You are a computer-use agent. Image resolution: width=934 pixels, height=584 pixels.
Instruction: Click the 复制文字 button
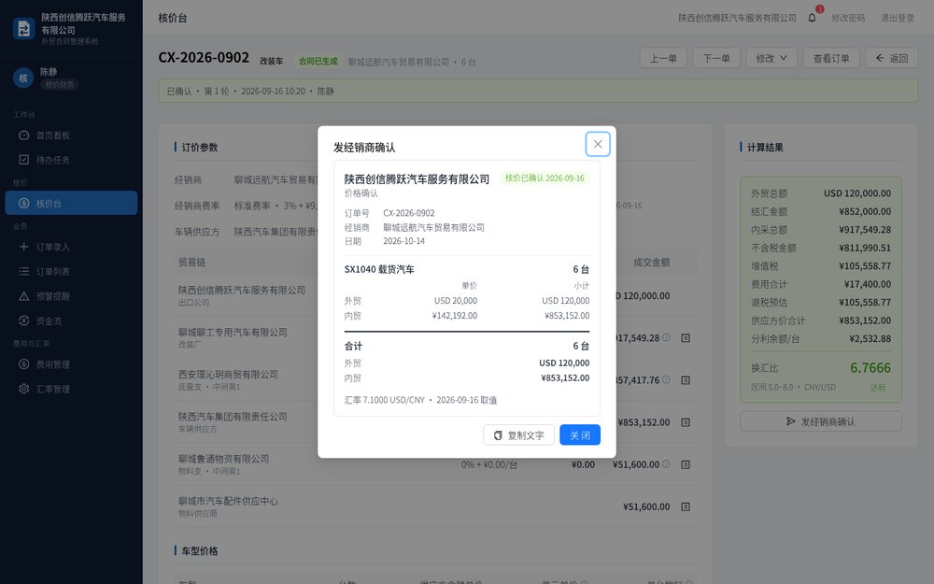(x=518, y=435)
